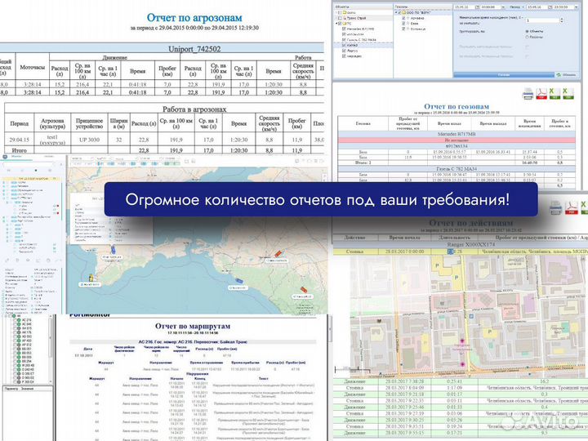Click first Excel export icon in geozone report

(555, 93)
